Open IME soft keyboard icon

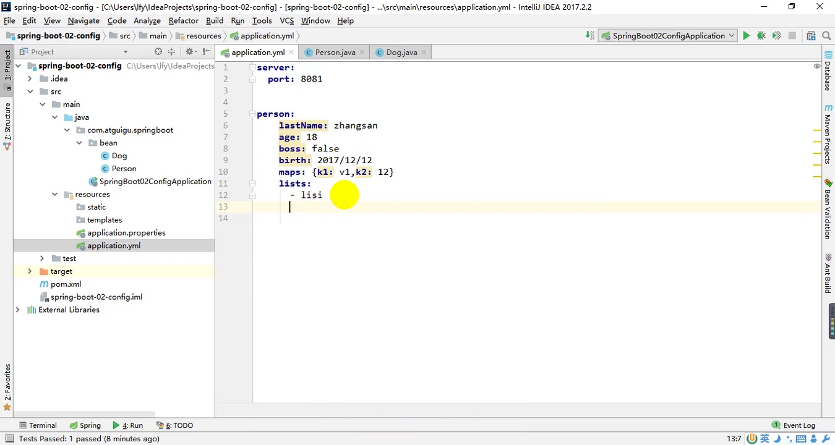801,439
